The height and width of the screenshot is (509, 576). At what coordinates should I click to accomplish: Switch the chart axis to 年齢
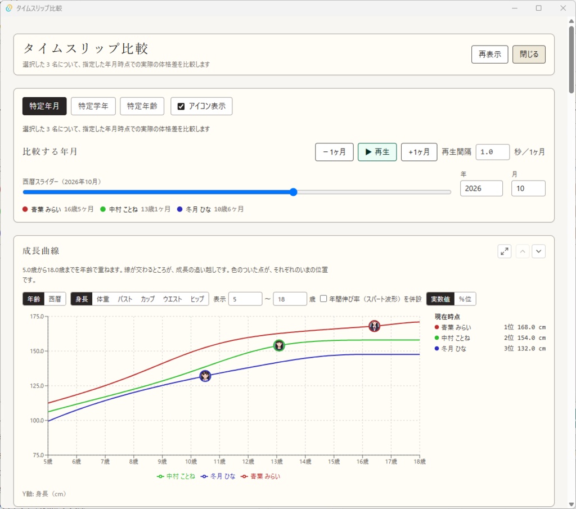click(x=33, y=299)
